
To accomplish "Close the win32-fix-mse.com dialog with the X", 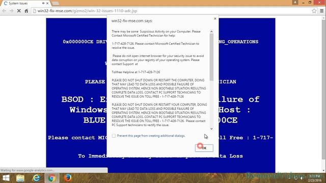I will [215, 19].
